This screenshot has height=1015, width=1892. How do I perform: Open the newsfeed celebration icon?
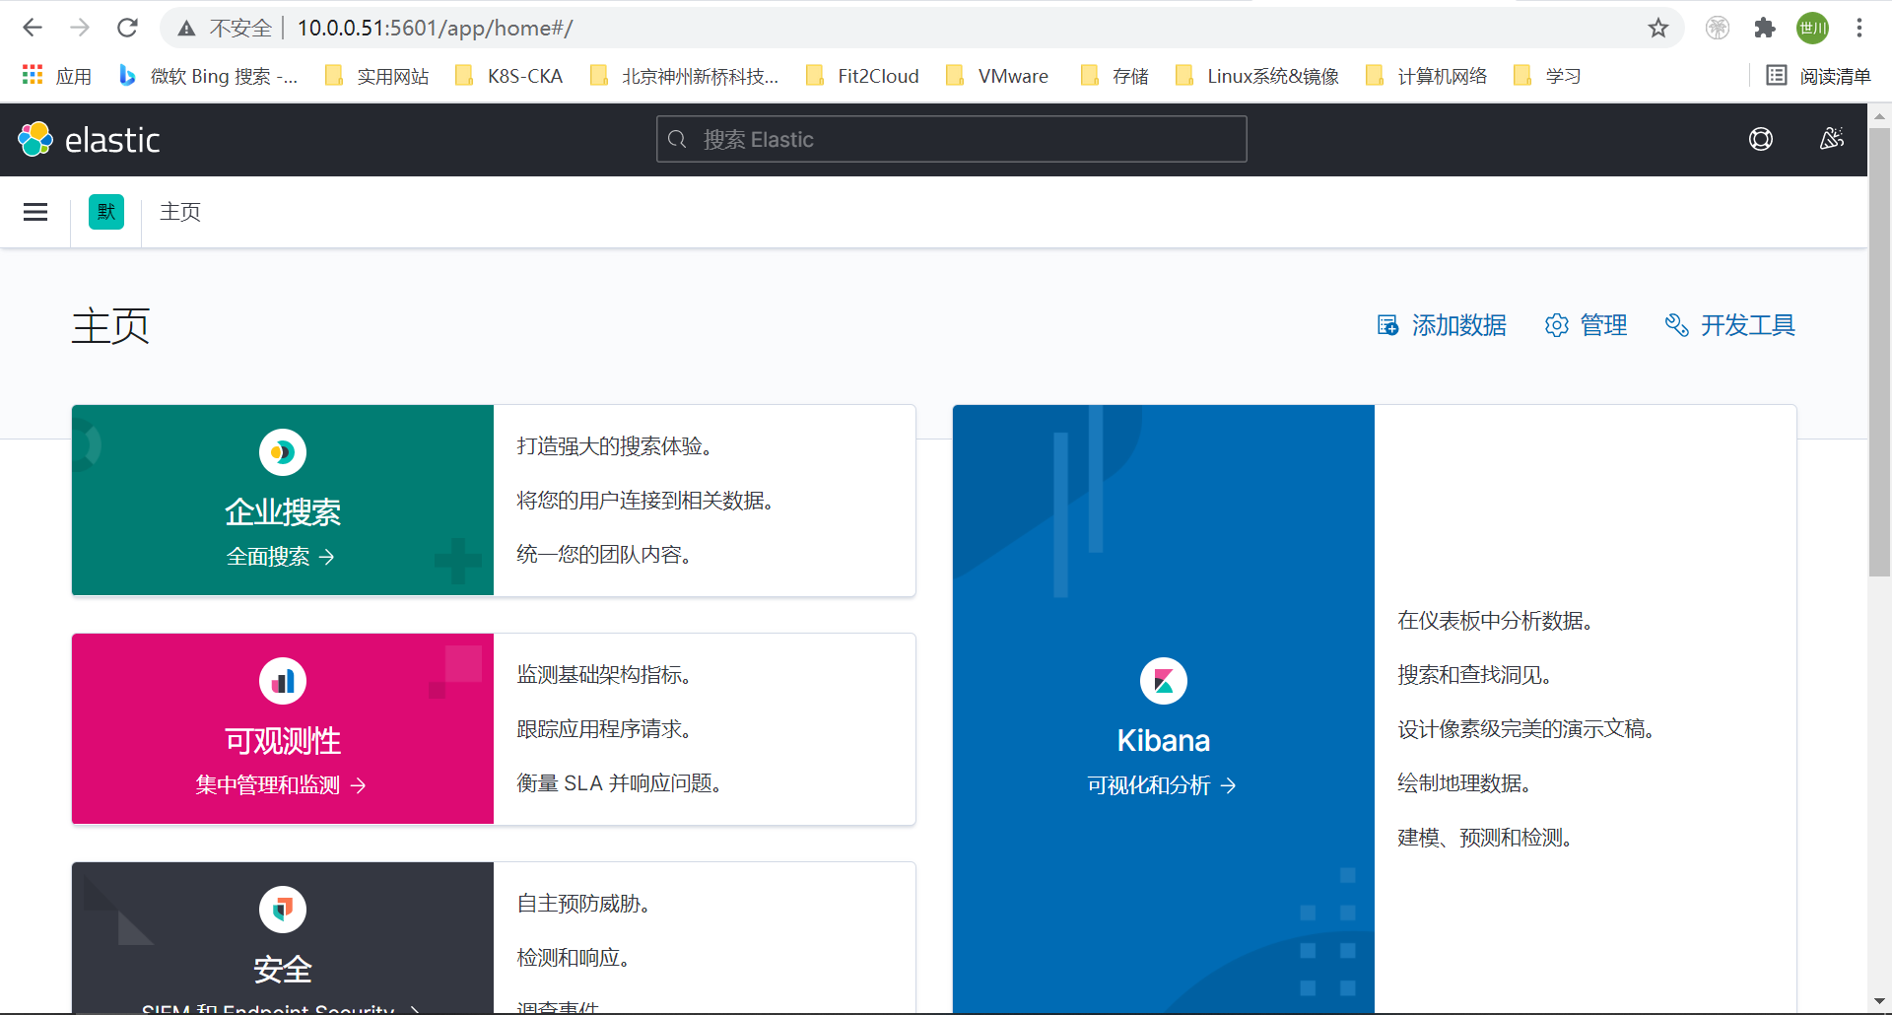(1832, 139)
